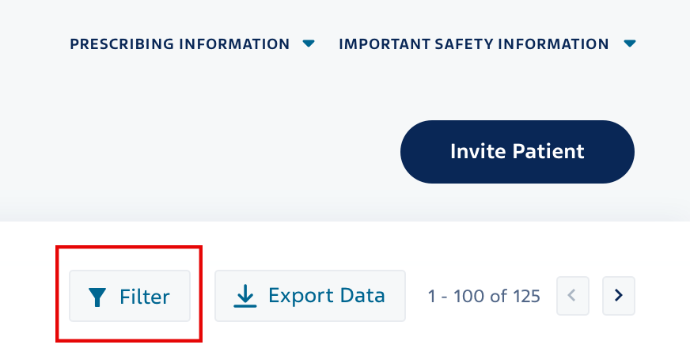Expand the Prescribing Information dropdown
The height and width of the screenshot is (356, 690).
tap(192, 44)
